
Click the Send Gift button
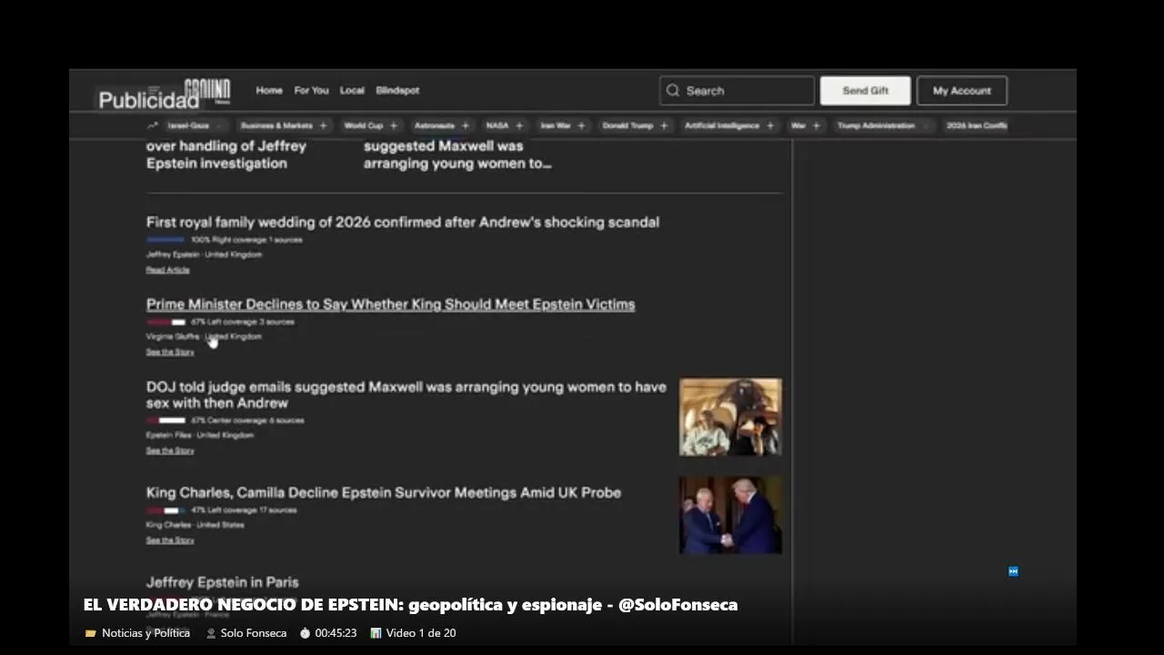point(866,90)
